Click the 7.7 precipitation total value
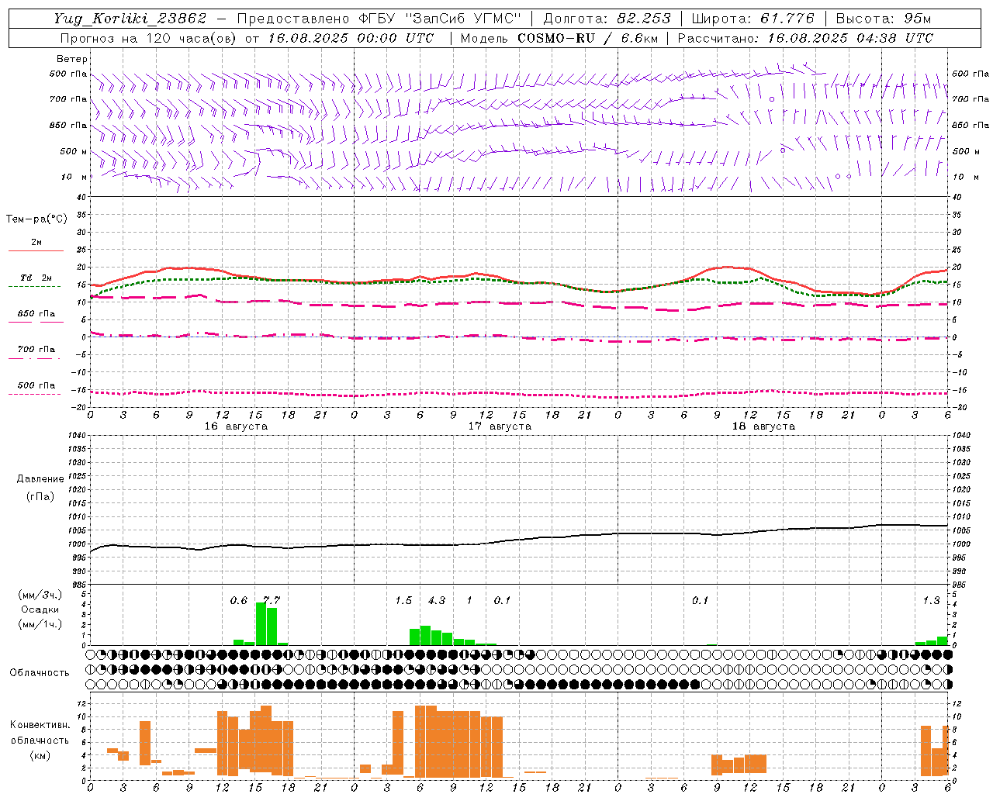Screen dimensions: 993x794 click(272, 600)
